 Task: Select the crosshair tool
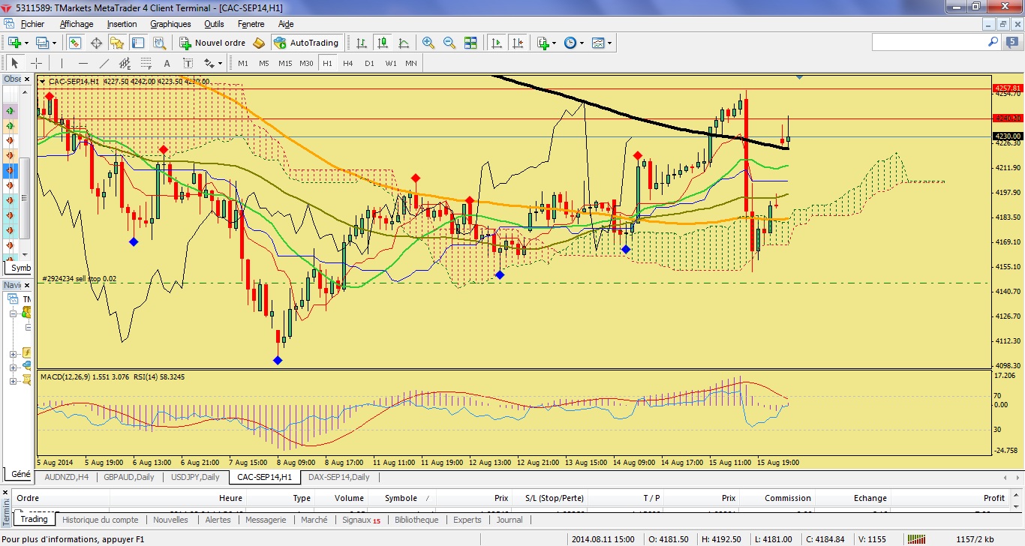click(x=35, y=63)
